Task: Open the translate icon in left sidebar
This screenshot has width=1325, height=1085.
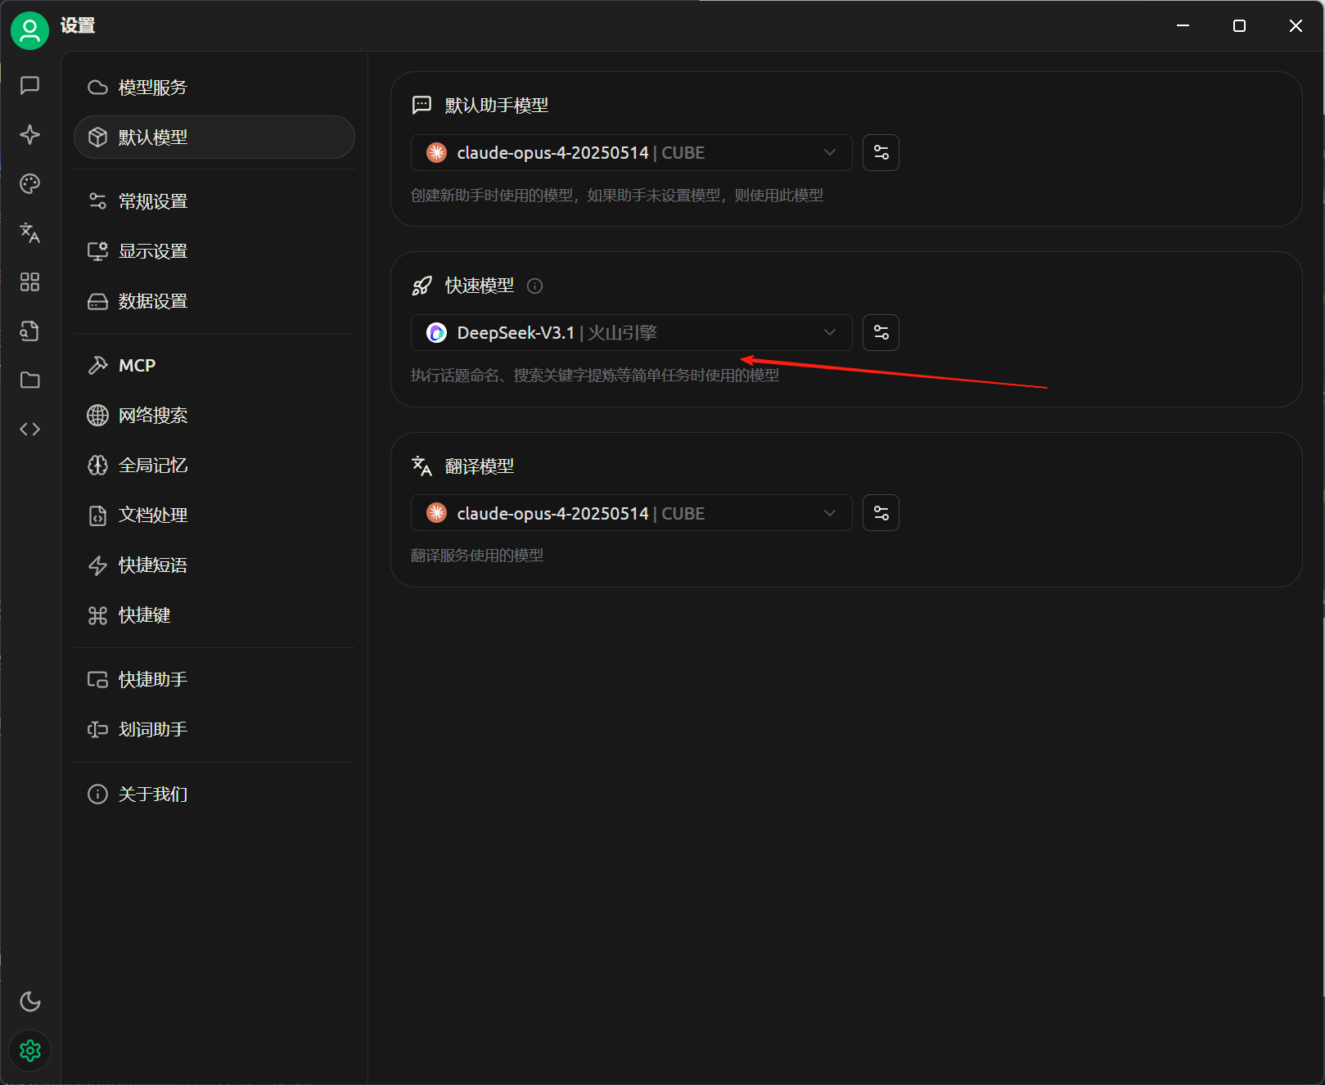Action: tap(30, 232)
